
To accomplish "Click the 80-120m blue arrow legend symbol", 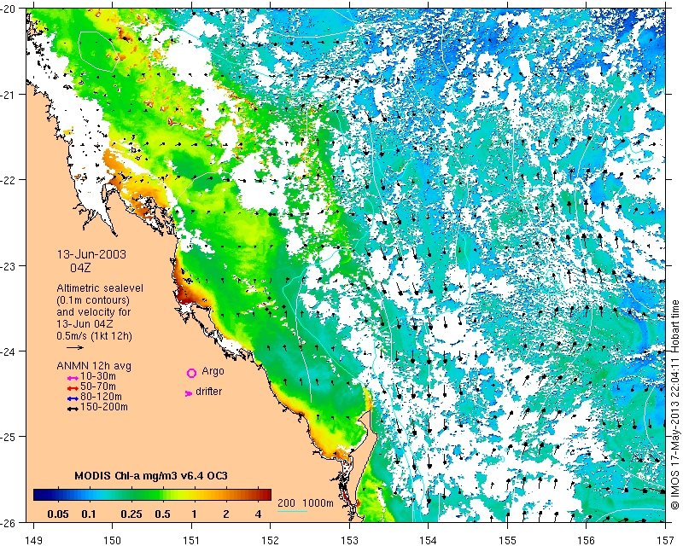I will pos(73,398).
